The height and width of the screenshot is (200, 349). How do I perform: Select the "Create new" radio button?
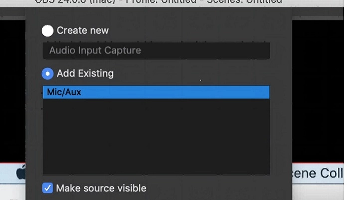point(48,31)
